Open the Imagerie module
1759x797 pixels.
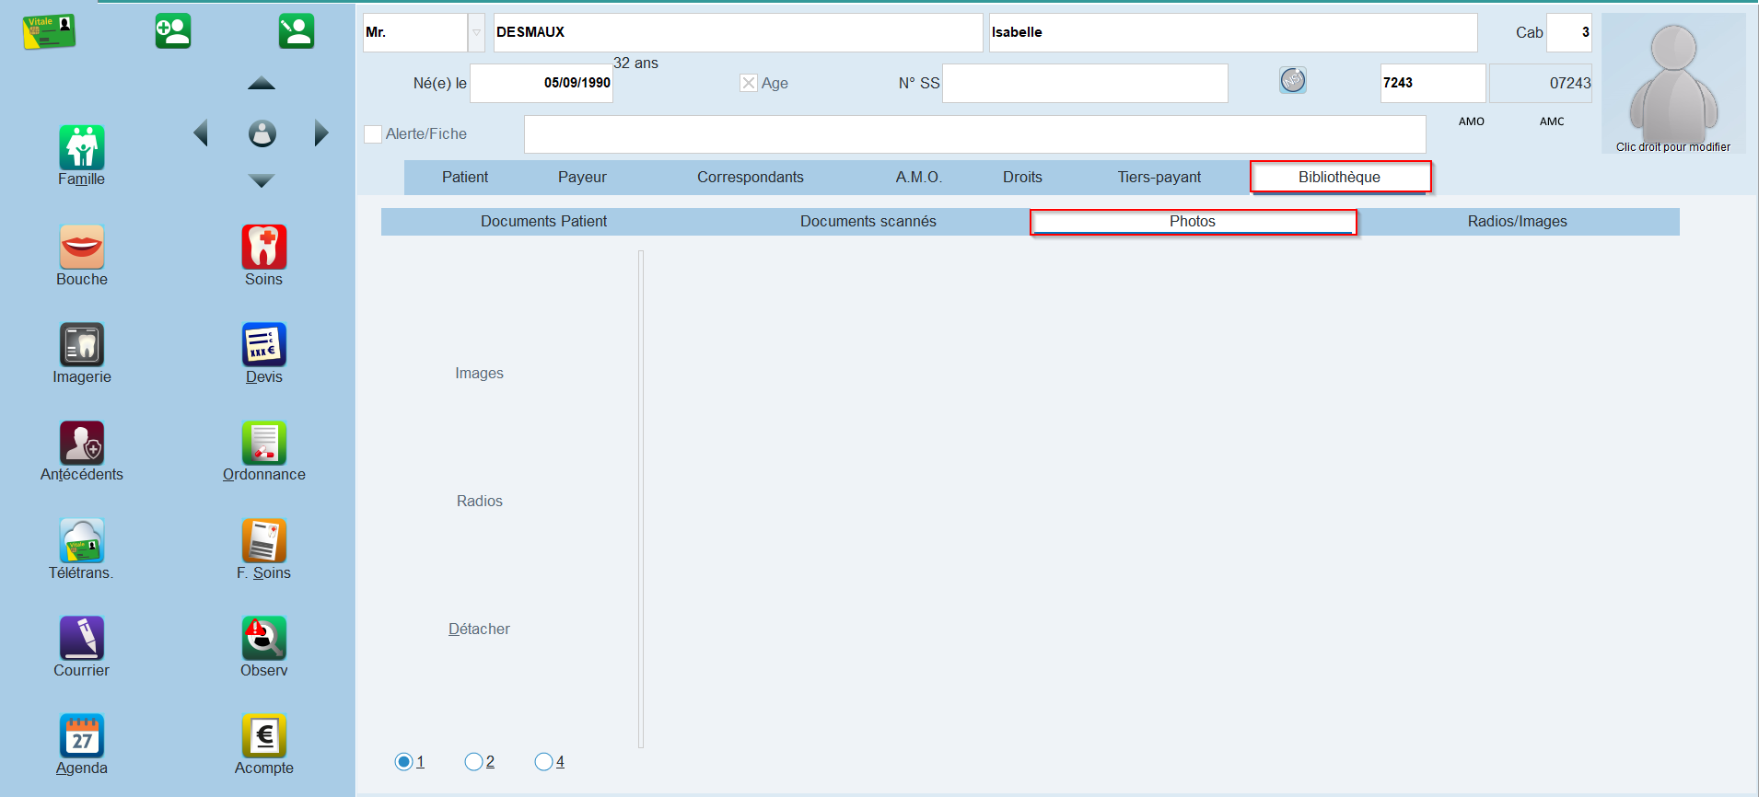[x=82, y=345]
